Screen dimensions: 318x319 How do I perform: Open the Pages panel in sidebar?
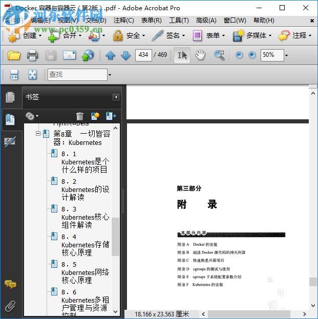10,97
